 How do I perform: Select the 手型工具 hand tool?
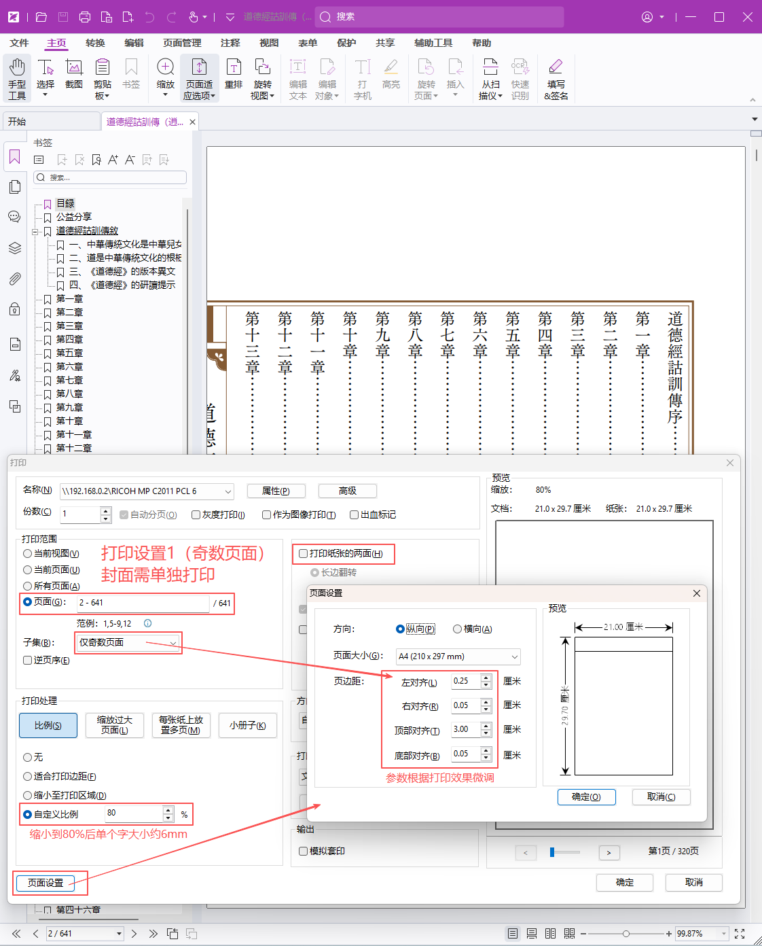[17, 77]
